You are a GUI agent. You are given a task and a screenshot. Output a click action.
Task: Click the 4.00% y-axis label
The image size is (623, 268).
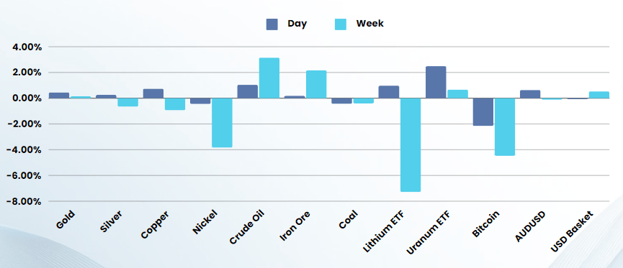pos(24,47)
